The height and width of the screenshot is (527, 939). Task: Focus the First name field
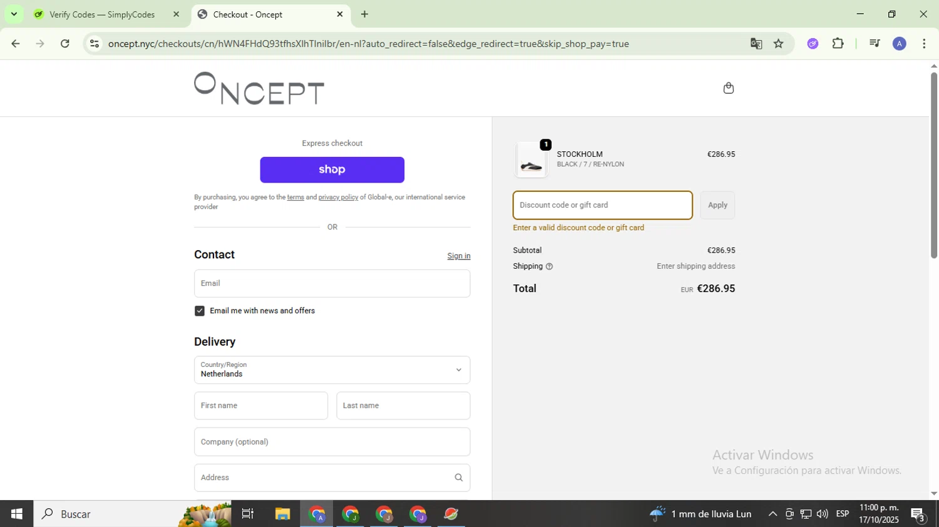point(261,406)
